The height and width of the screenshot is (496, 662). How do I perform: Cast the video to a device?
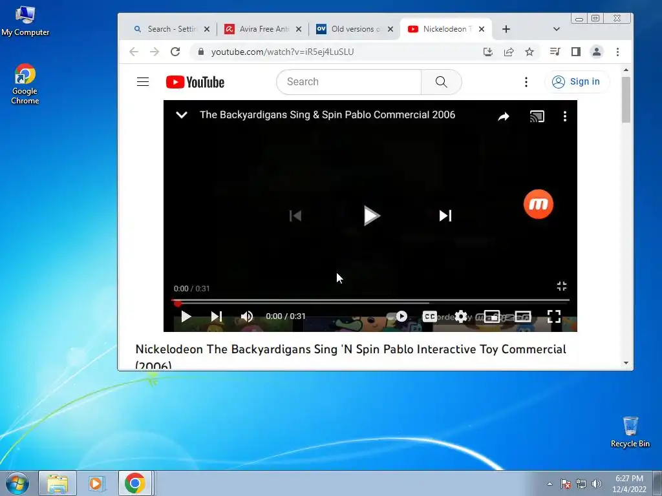[x=537, y=116]
